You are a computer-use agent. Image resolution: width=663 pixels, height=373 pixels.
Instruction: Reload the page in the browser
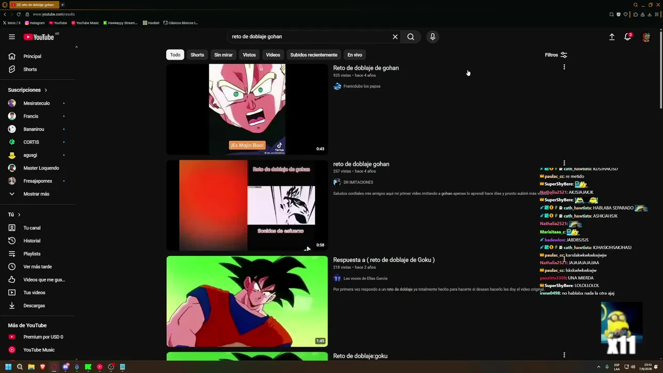click(19, 15)
